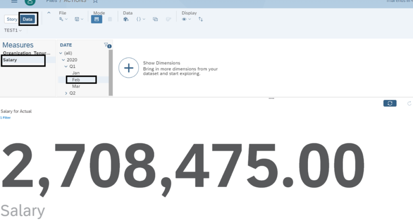Click the DATE list scrollbar
The height and width of the screenshot is (221, 413).
click(x=111, y=73)
